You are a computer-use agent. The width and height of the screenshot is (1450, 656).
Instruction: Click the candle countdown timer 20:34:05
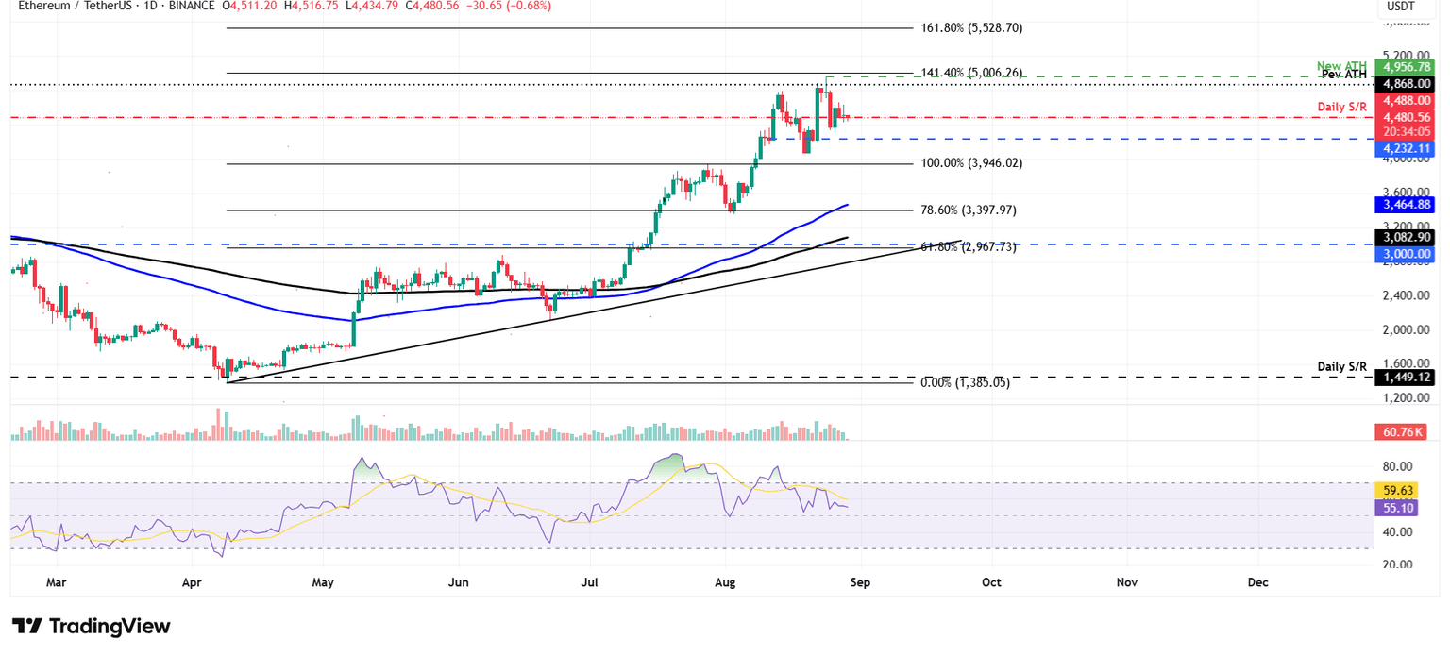point(1406,132)
